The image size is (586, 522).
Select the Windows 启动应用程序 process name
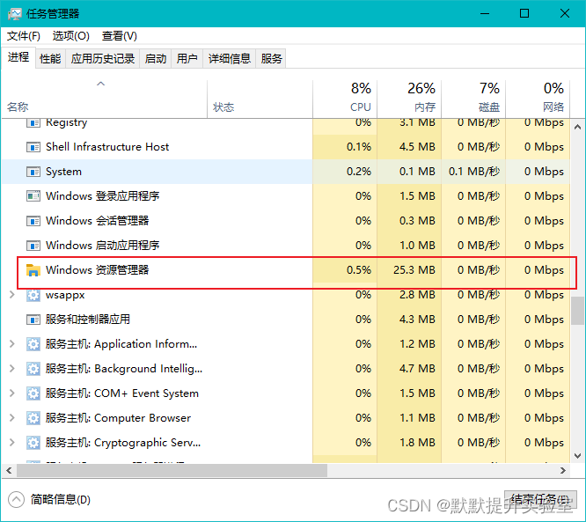pos(102,246)
